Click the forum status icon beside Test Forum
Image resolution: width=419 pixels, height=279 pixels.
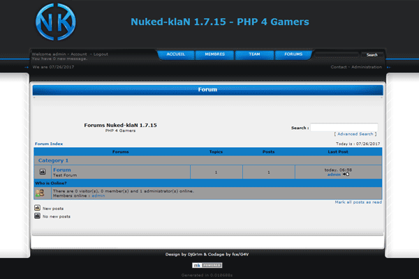[x=43, y=172]
